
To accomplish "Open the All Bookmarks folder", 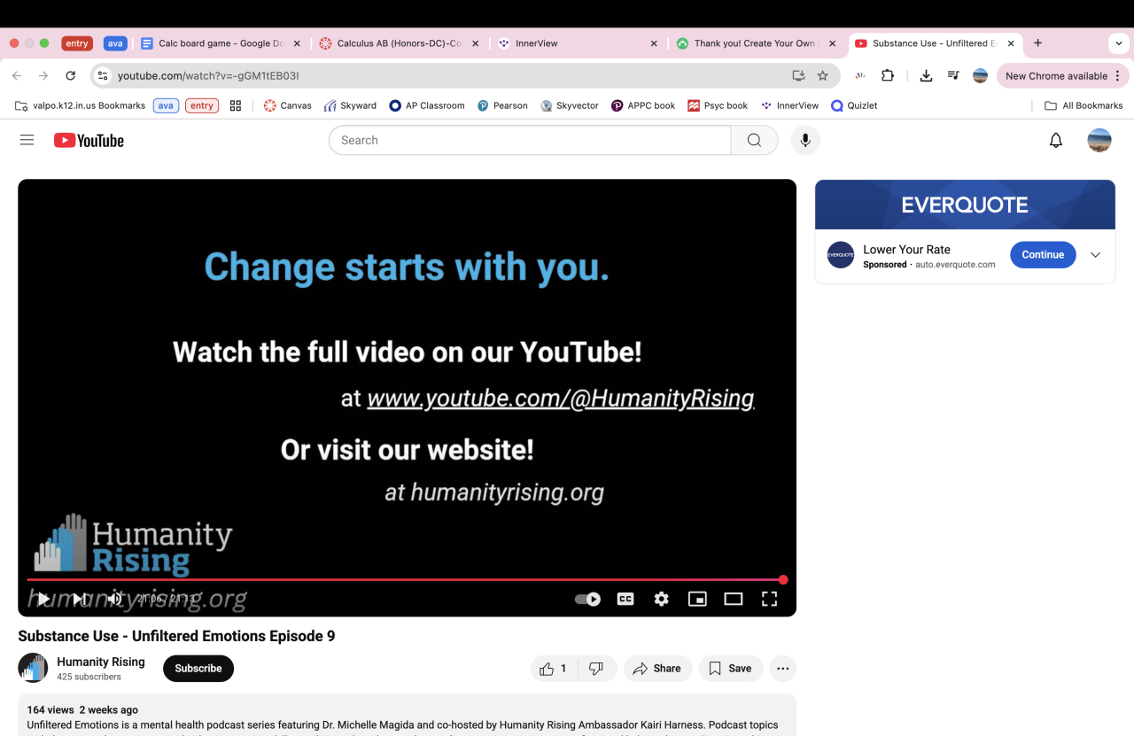I will [x=1084, y=105].
